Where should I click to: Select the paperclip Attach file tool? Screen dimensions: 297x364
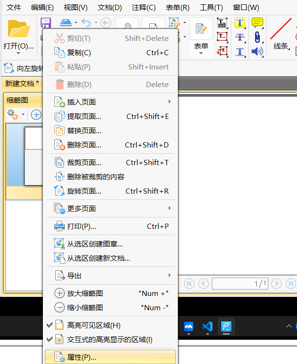coord(257,37)
